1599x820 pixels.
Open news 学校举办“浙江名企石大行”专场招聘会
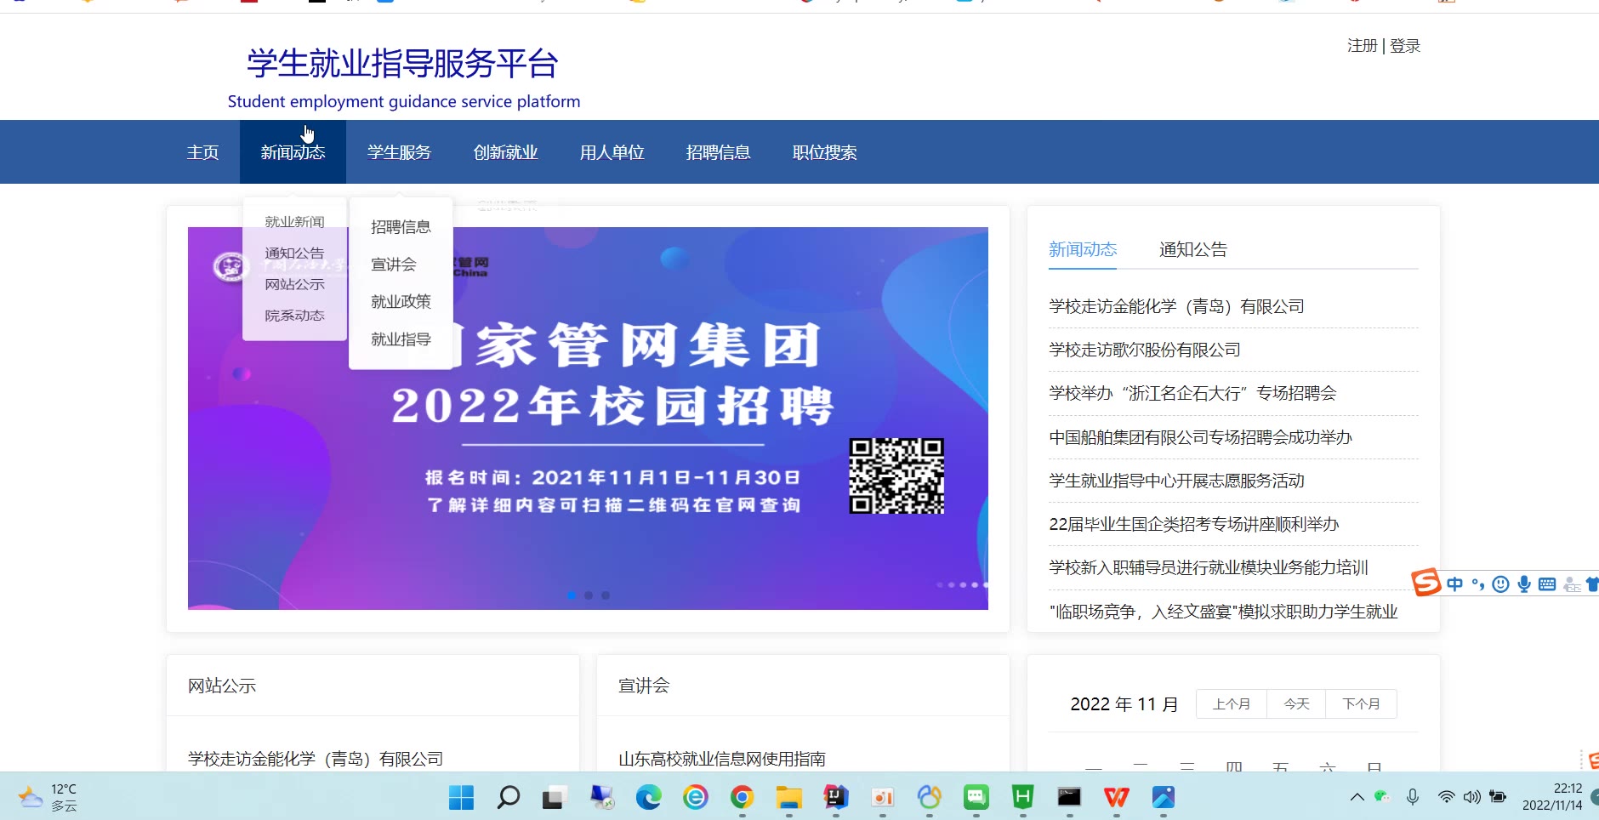pos(1192,393)
